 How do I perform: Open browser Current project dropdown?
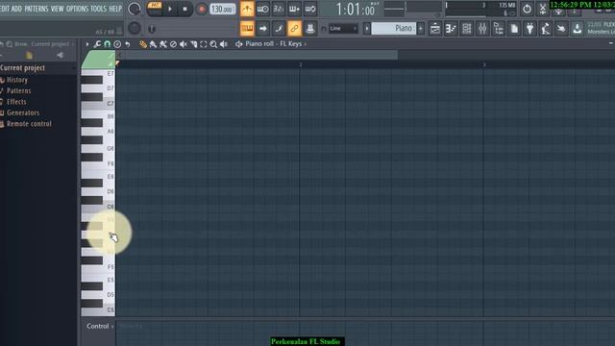pos(53,44)
